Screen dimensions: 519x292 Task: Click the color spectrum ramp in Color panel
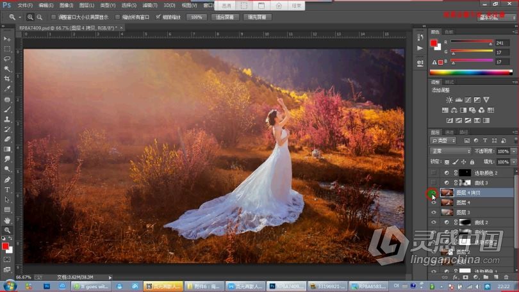pyautogui.click(x=471, y=72)
